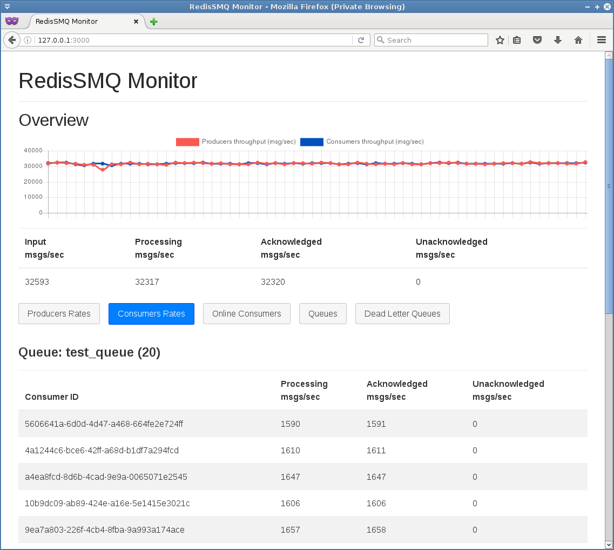614x550 pixels.
Task: Click the magnifier icon in search box
Action: point(380,40)
